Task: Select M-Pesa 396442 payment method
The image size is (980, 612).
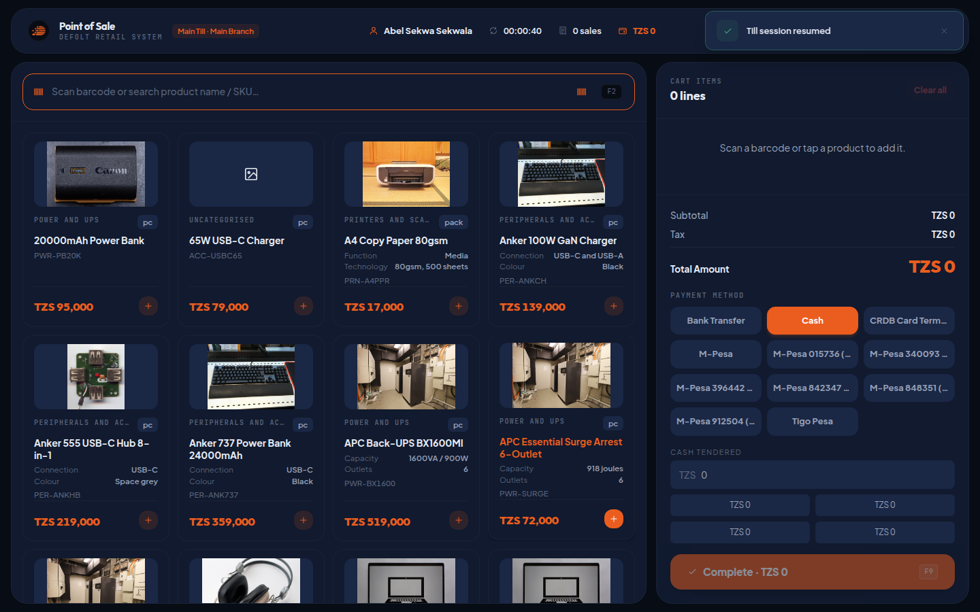Action: point(716,388)
